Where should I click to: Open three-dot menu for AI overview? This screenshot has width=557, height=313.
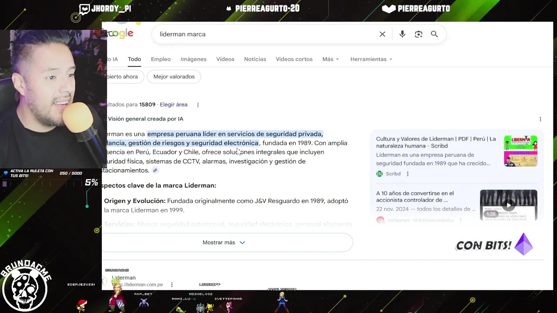tap(540, 119)
